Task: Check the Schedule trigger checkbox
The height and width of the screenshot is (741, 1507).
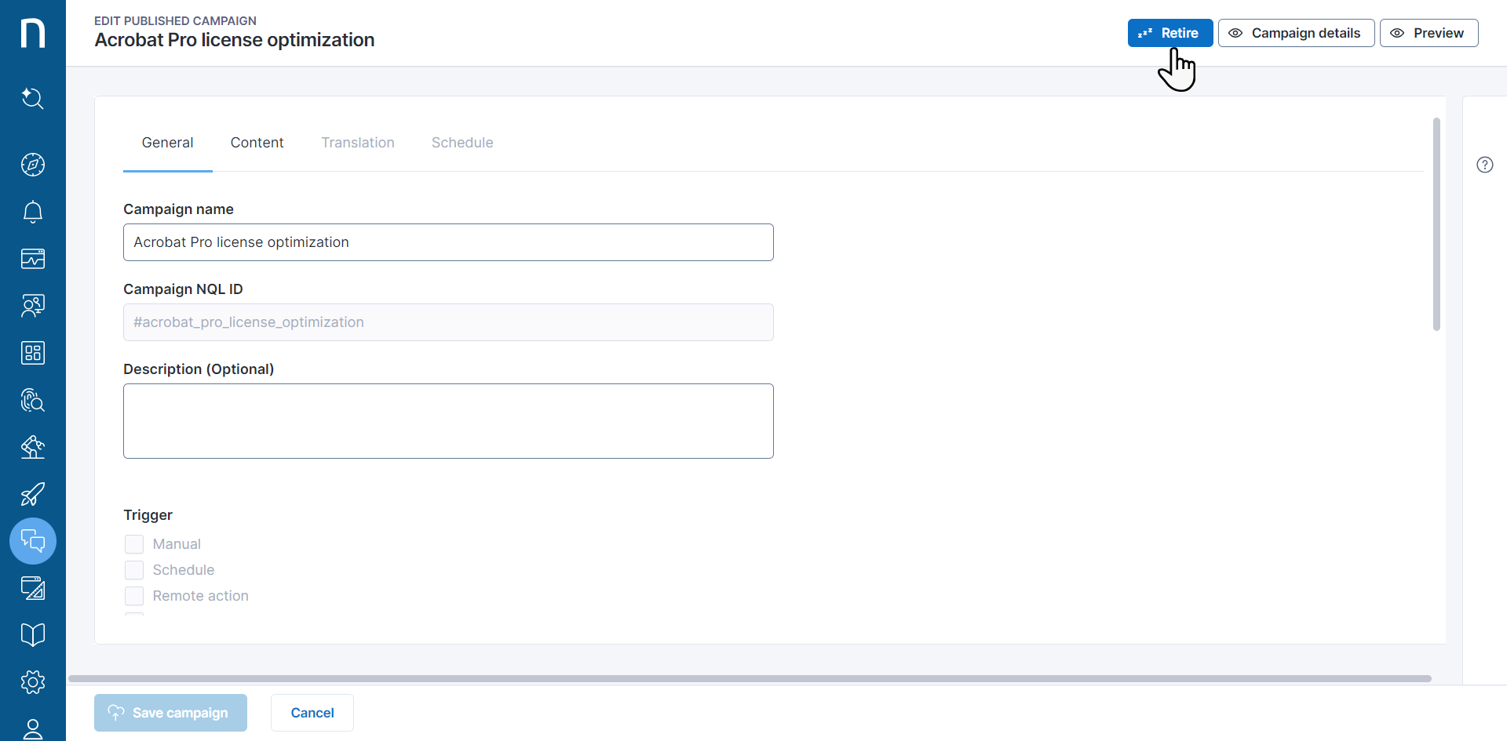Action: [134, 570]
